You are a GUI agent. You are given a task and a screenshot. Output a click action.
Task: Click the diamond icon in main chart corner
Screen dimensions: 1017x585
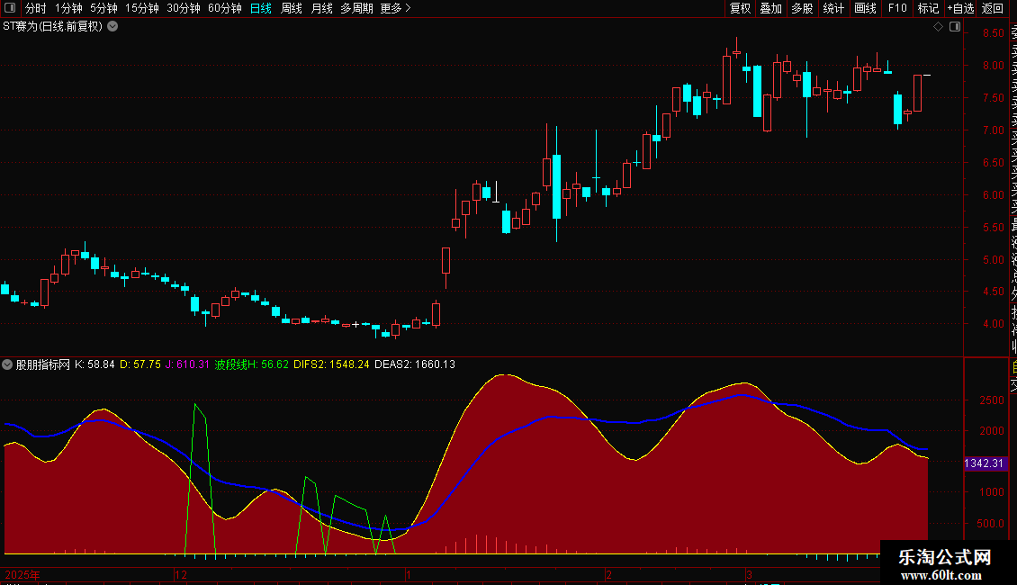(x=938, y=27)
